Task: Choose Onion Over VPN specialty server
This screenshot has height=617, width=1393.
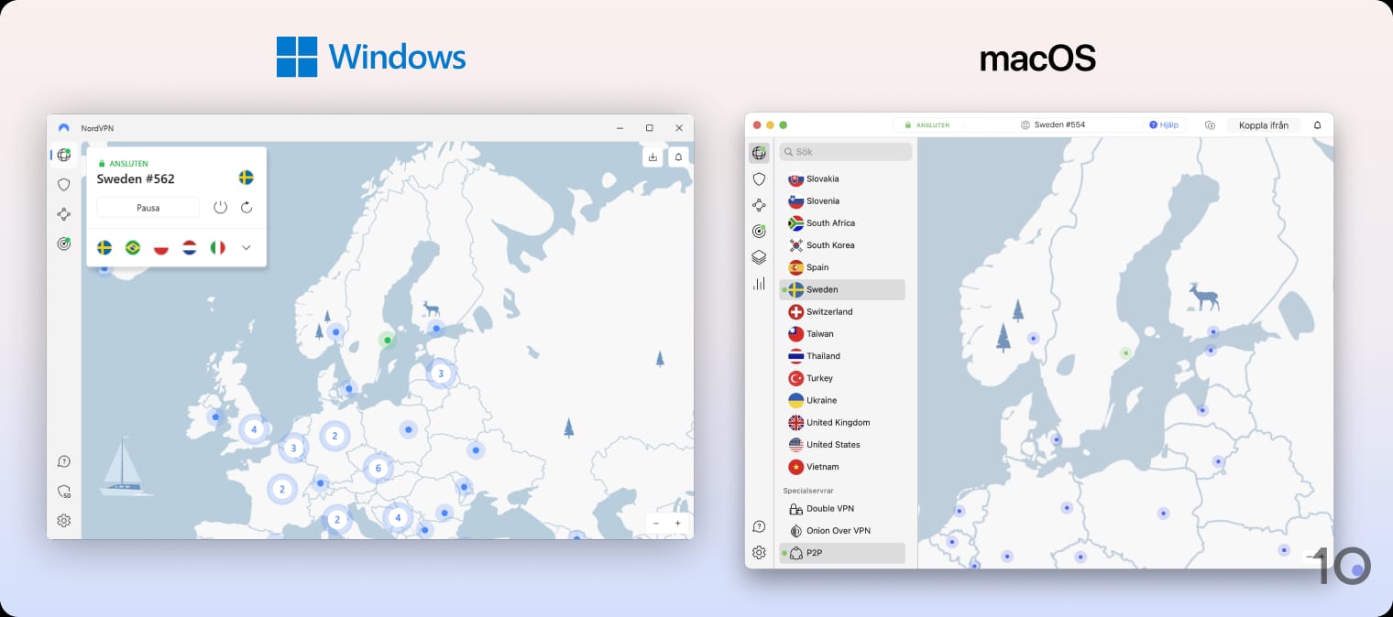Action: pos(842,531)
